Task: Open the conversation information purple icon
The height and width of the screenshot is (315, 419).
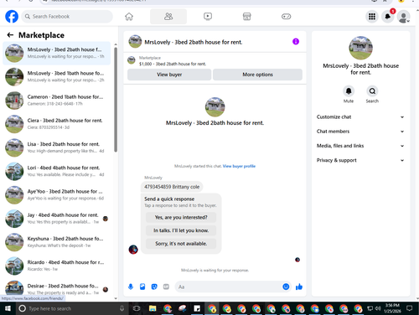Action: [x=296, y=42]
